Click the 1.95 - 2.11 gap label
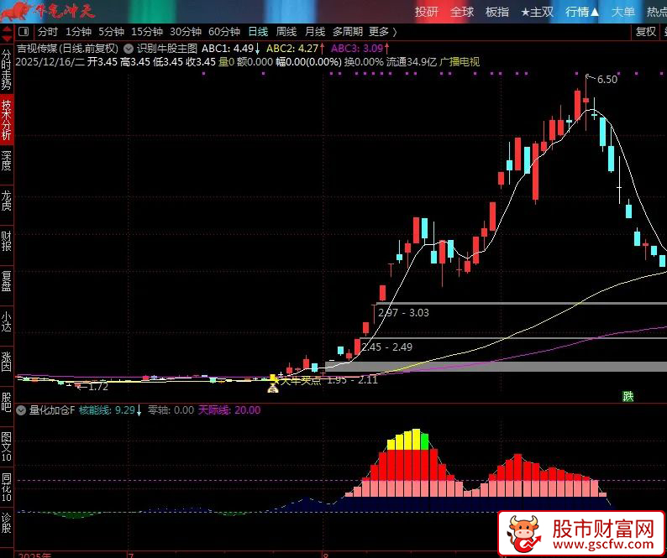The height and width of the screenshot is (558, 667). [x=352, y=380]
